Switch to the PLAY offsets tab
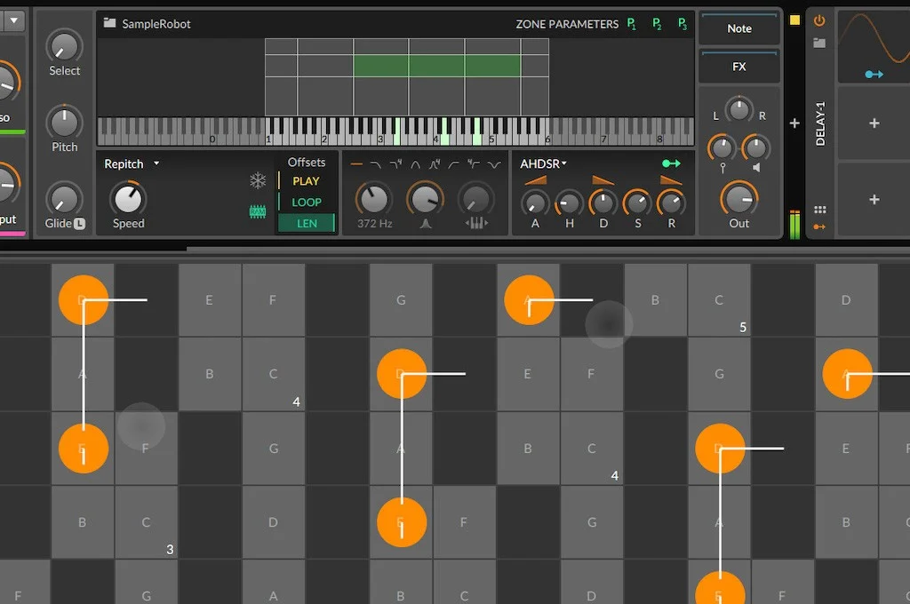The width and height of the screenshot is (910, 604). point(306,181)
